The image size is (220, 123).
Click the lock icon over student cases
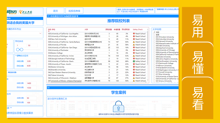tap(118, 107)
